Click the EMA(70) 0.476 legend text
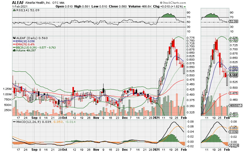245x153 pixels. coord(25,44)
